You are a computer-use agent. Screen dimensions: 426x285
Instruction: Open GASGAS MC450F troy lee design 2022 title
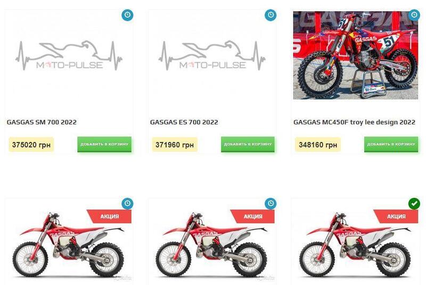354,122
